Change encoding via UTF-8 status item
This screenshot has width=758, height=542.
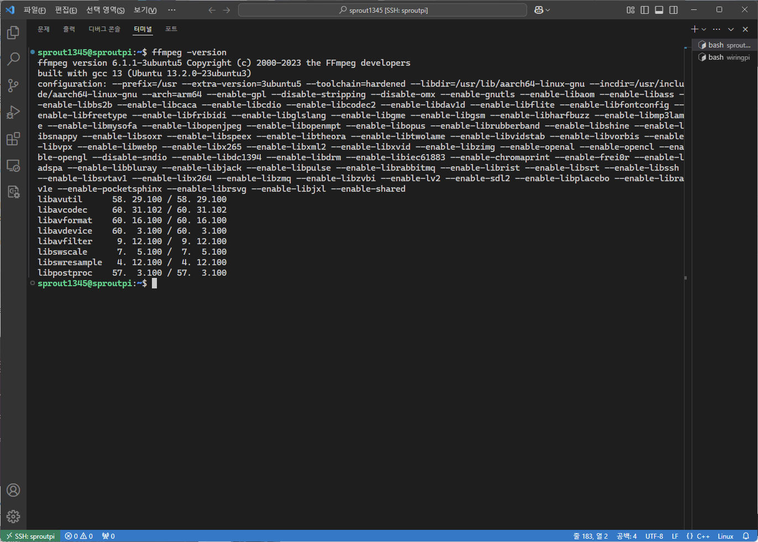point(654,536)
